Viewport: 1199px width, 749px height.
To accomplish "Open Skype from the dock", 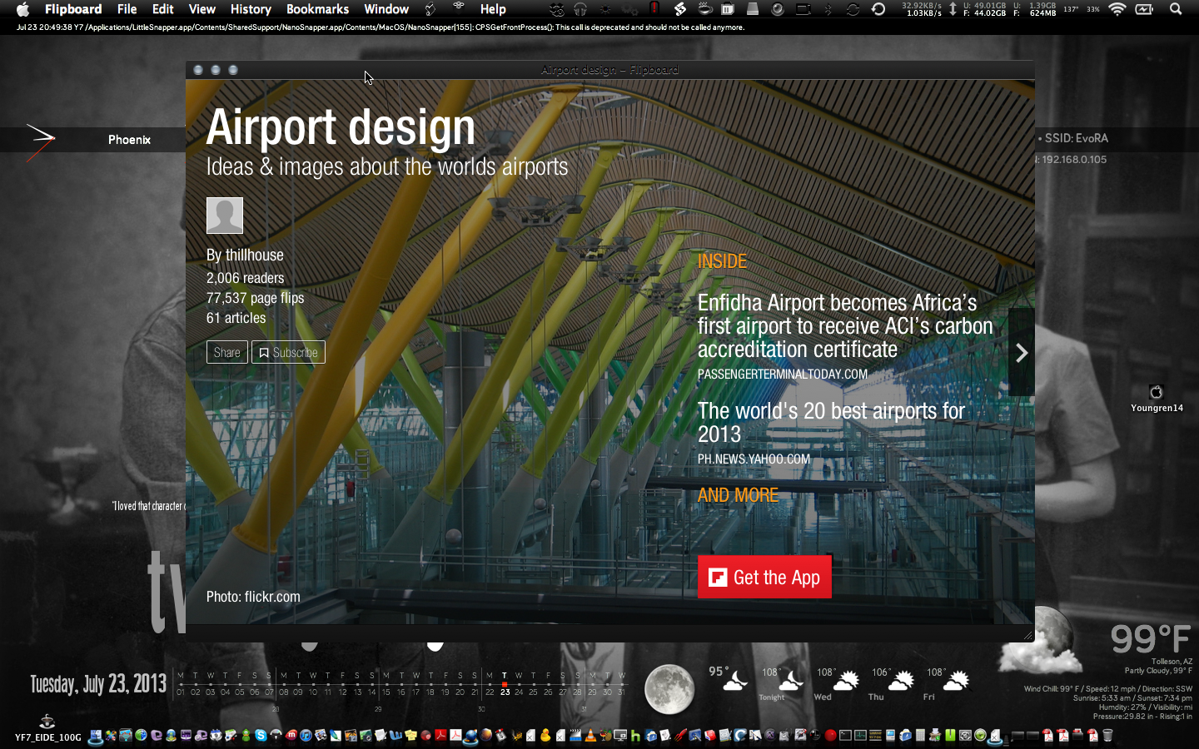I will (x=261, y=736).
